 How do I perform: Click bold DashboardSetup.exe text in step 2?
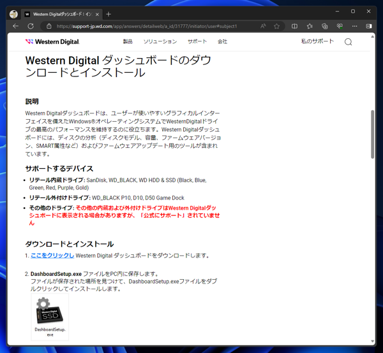(x=56, y=274)
